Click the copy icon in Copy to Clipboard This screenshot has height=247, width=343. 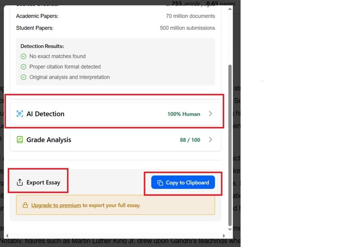click(160, 183)
